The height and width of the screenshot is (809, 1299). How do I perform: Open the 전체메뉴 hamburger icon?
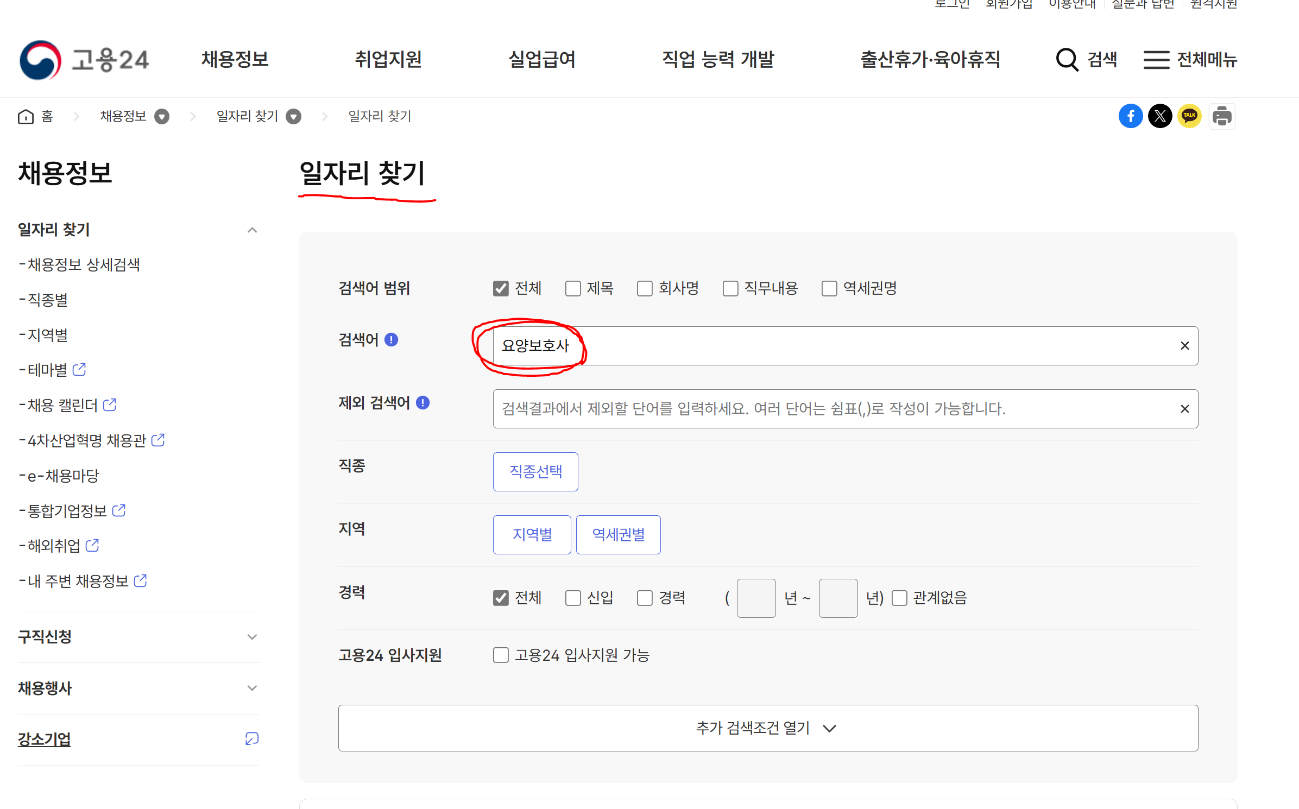tap(1156, 60)
